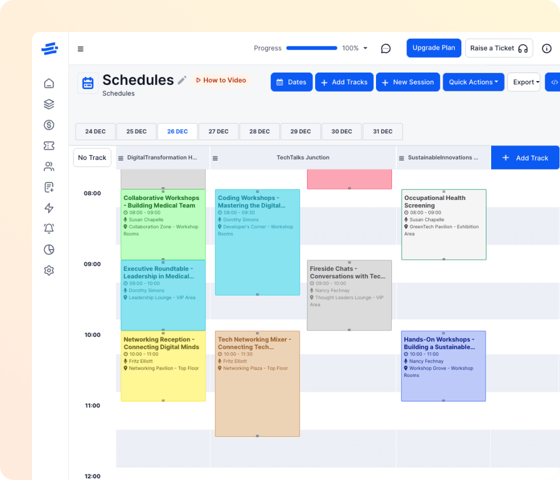Open Hands-On Workshops session card
The image size is (560, 480).
pos(444,366)
